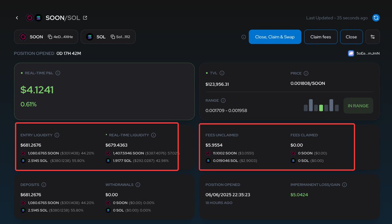Click the SOL icon beside 0.019046 SOL
Screen dimensions: 392x224
point(208,161)
